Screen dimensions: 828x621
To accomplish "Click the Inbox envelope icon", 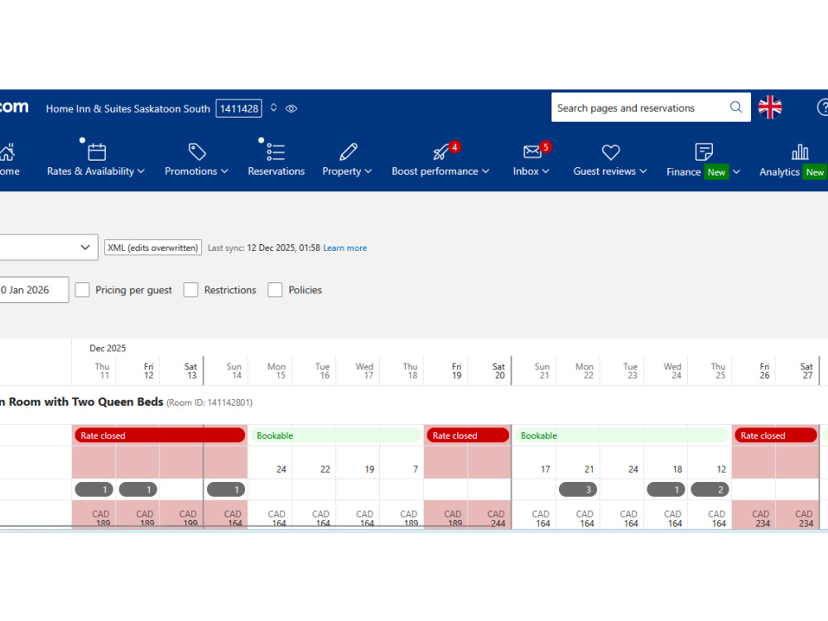I will point(532,152).
